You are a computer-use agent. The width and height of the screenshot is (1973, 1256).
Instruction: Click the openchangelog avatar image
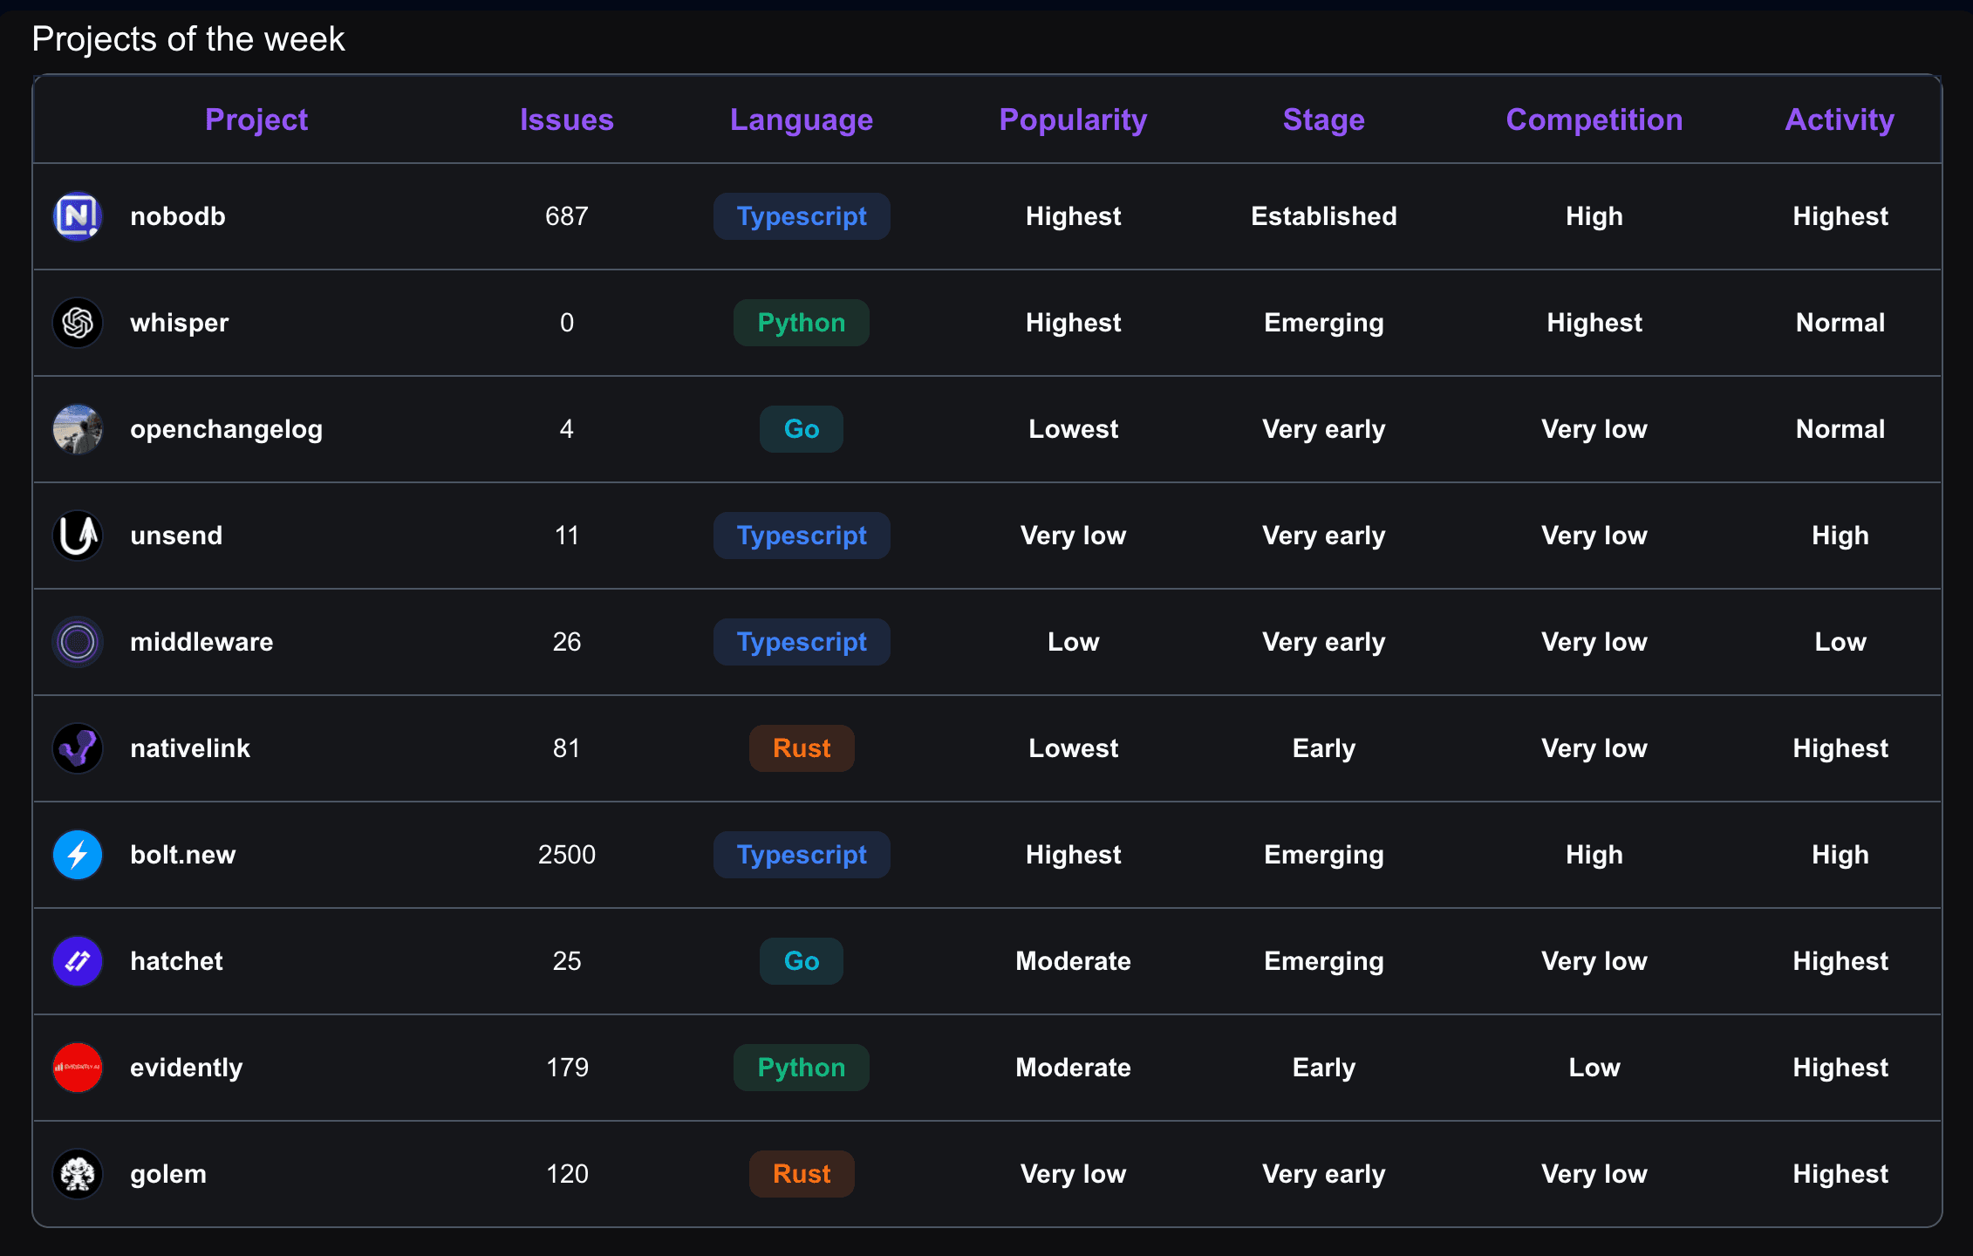click(78, 429)
